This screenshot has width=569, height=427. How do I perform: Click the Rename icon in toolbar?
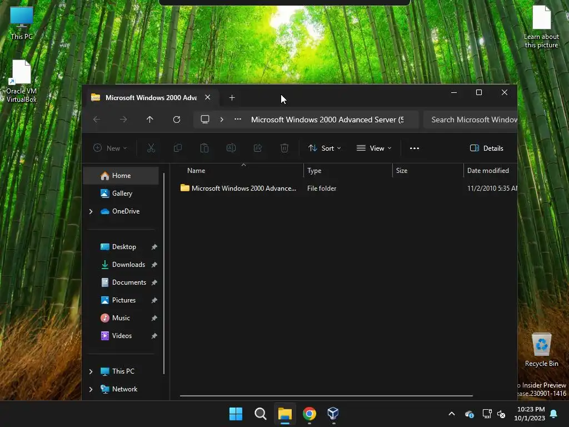231,148
